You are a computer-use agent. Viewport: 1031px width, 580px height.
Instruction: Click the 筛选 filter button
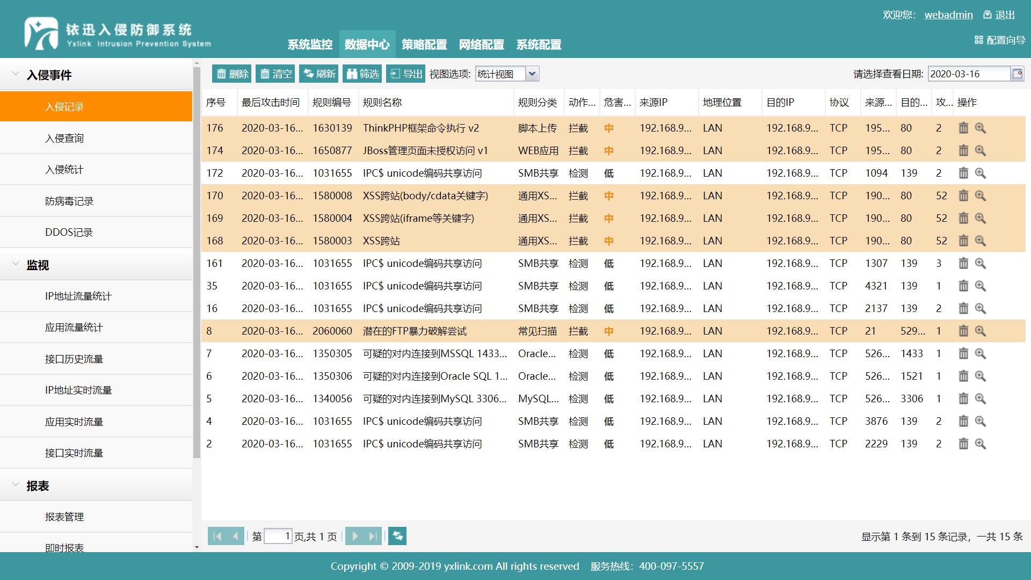point(362,74)
